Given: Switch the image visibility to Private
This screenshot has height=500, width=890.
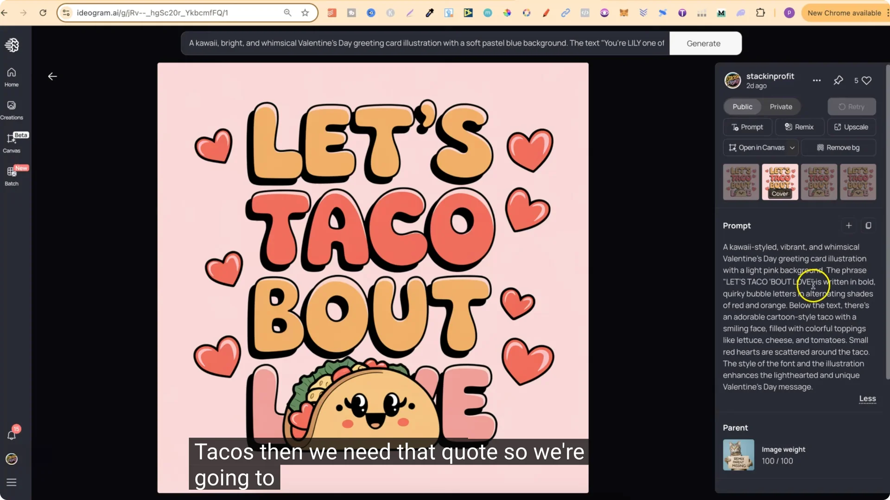Looking at the screenshot, I should [781, 106].
